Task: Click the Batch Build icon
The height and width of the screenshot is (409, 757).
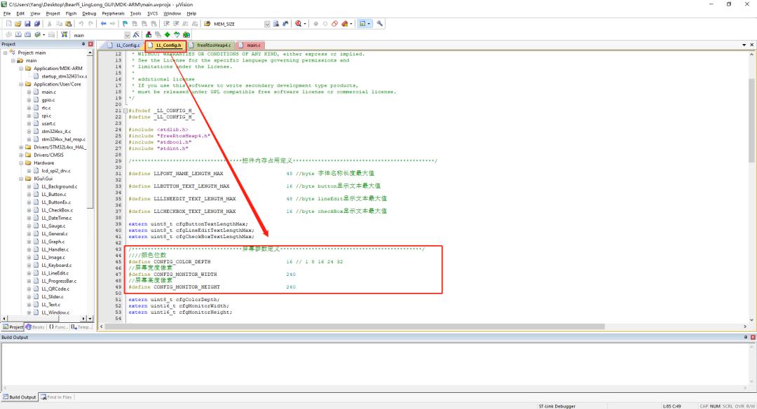Action: coord(37,35)
